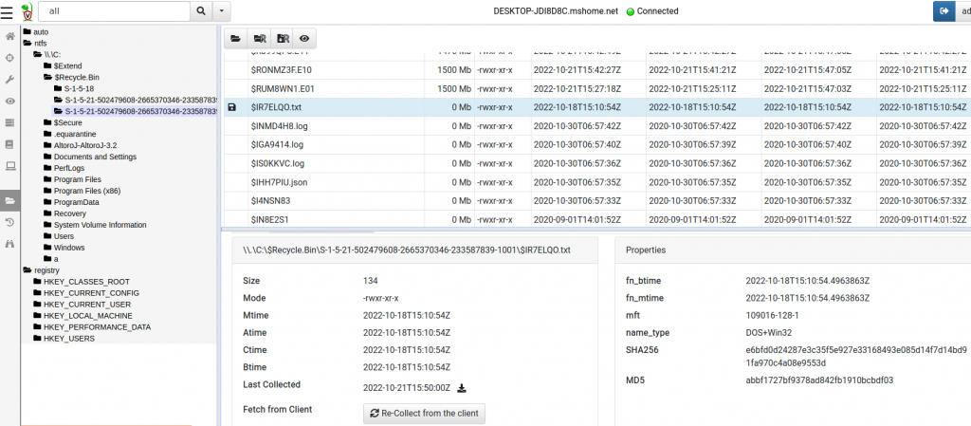This screenshot has width=971, height=426.
Task: Open the AltoroJ-AltoroJ-3.2 folder
Action: pyautogui.click(x=80, y=145)
